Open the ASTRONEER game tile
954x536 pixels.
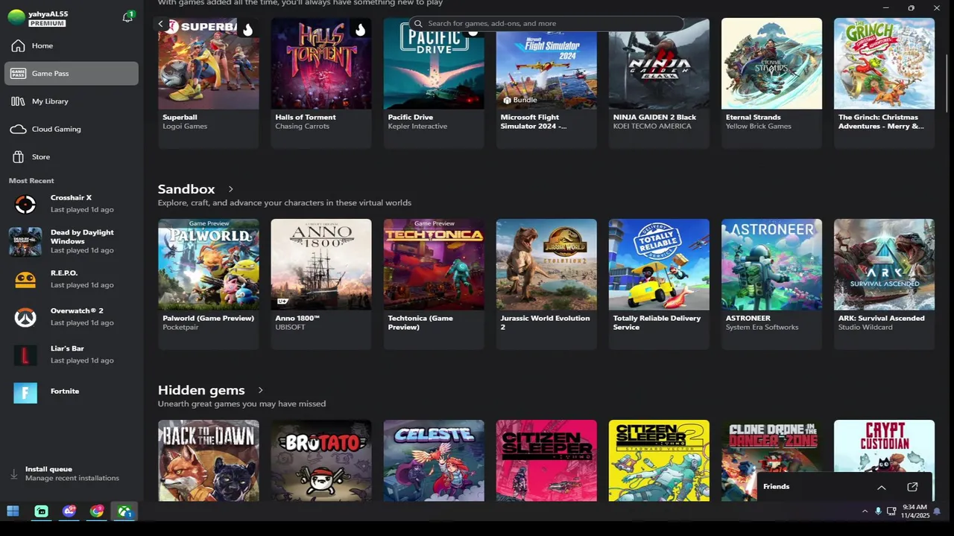tap(771, 284)
